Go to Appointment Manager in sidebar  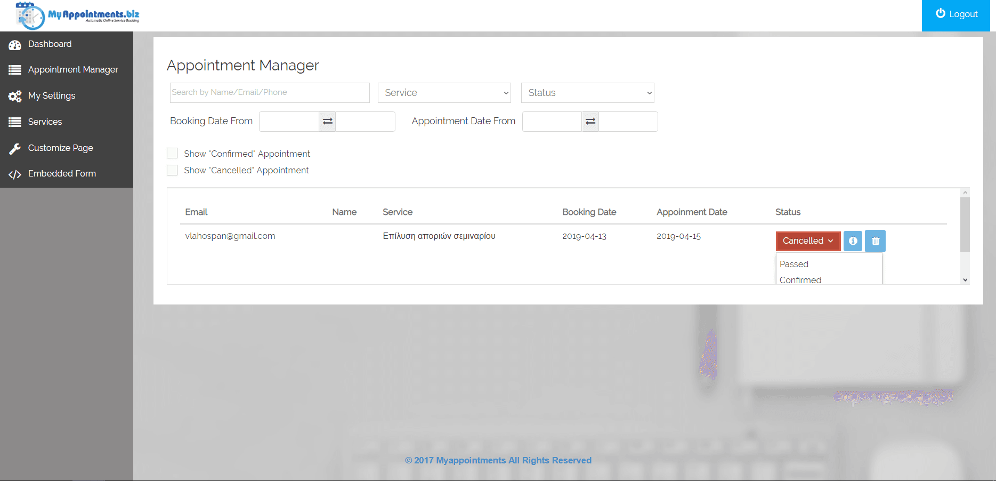73,69
